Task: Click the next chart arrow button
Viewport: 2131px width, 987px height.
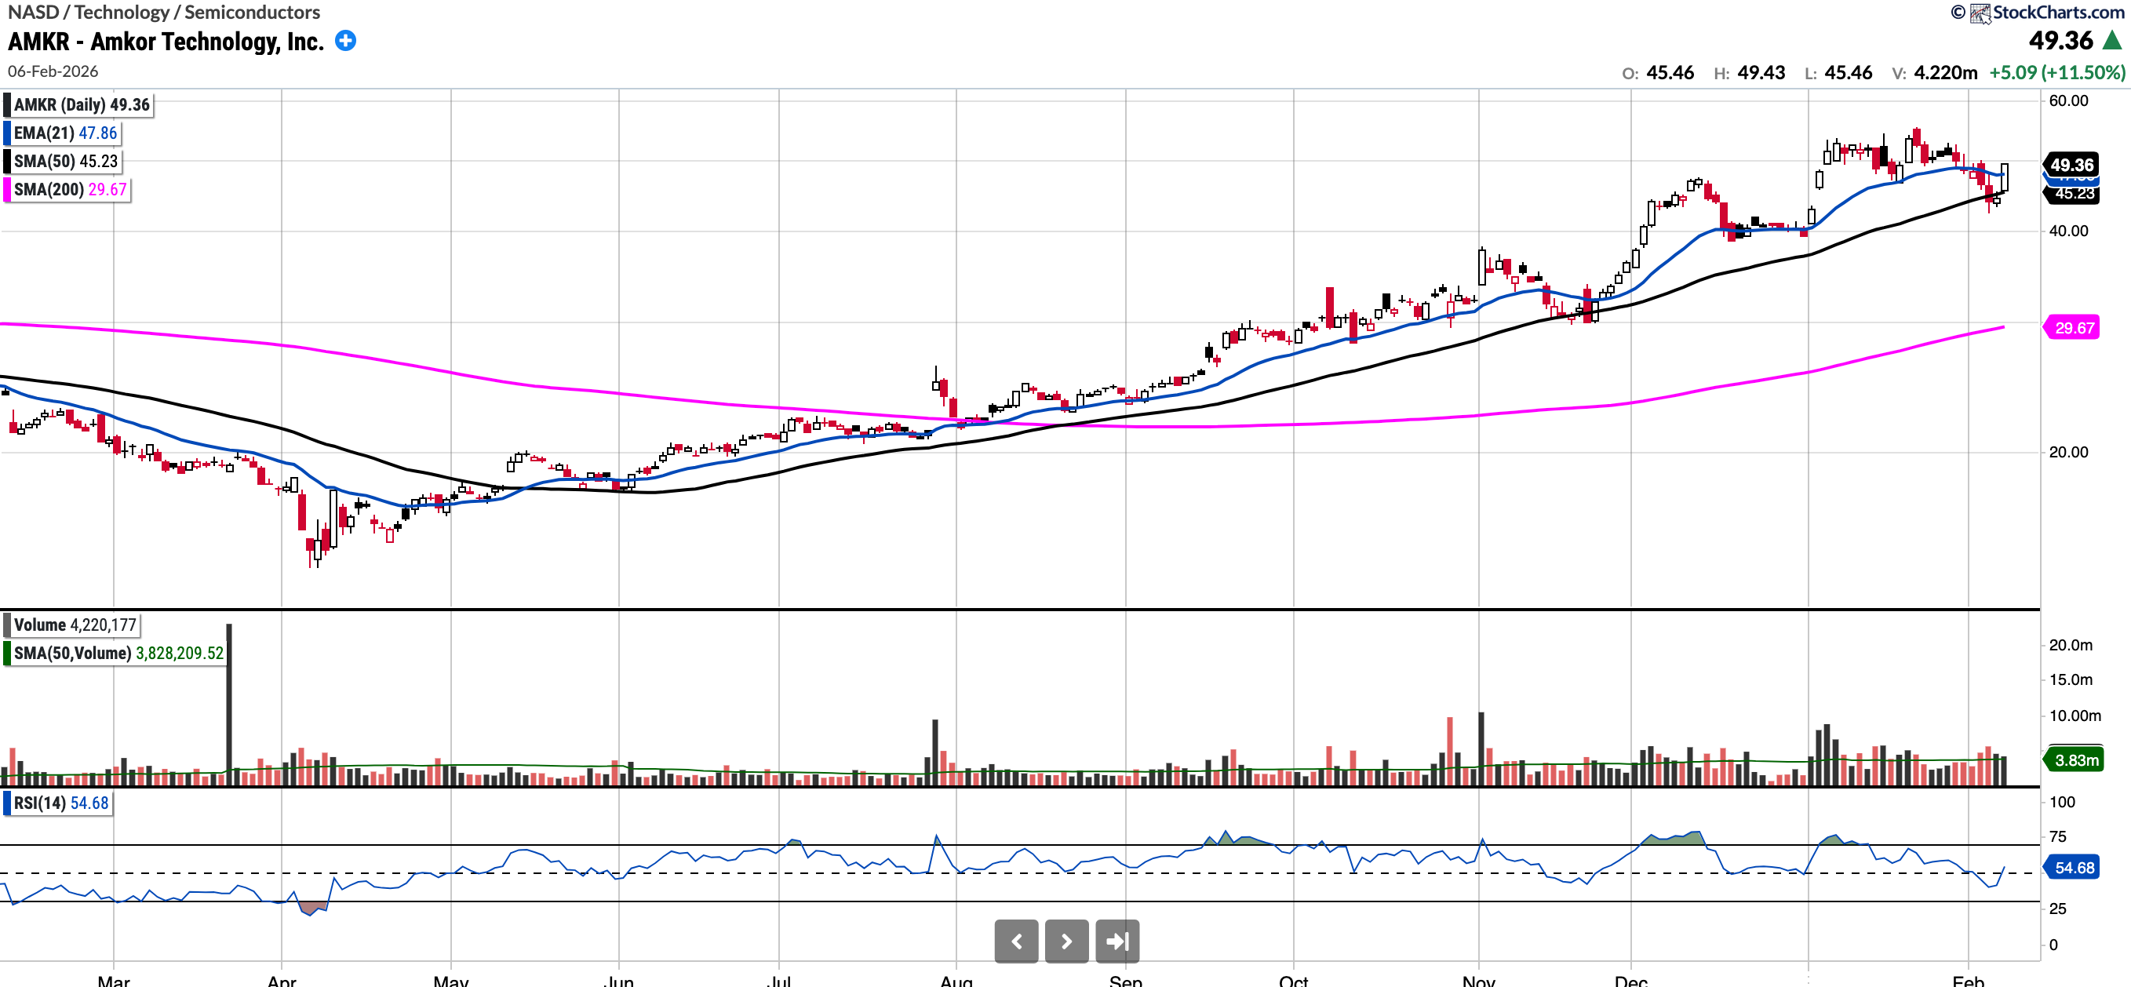Action: pos(1066,941)
